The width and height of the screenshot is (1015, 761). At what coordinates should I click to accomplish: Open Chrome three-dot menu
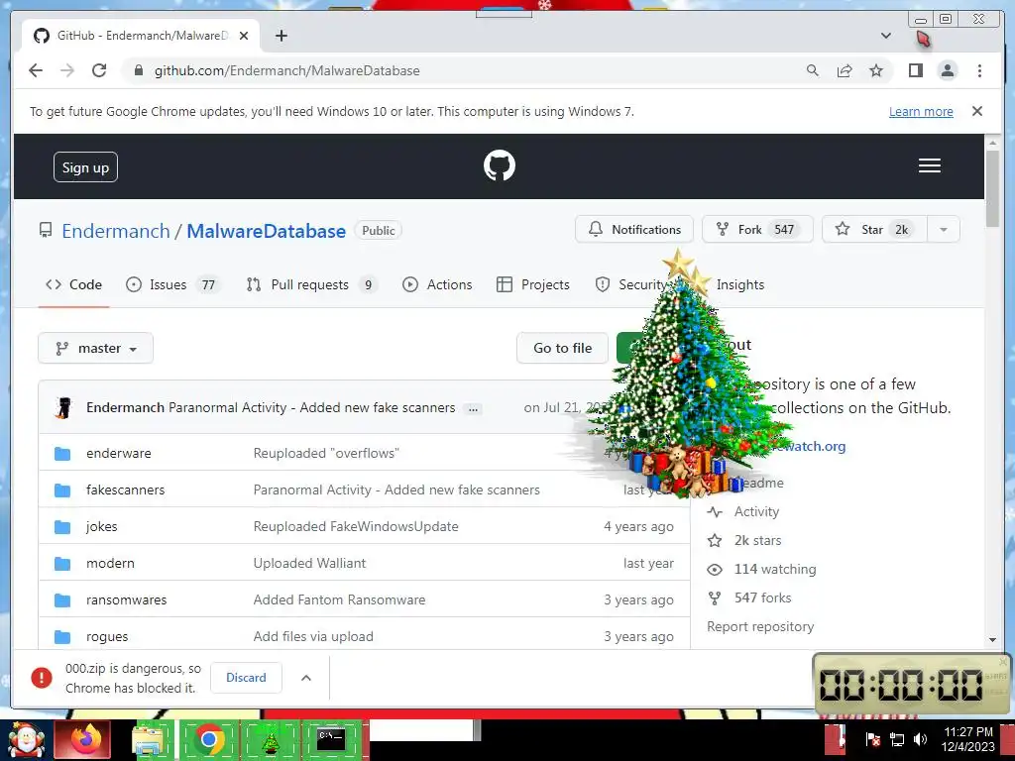(x=979, y=70)
